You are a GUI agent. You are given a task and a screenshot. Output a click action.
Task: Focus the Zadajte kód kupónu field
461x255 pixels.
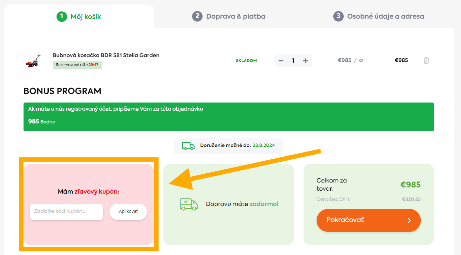click(66, 212)
